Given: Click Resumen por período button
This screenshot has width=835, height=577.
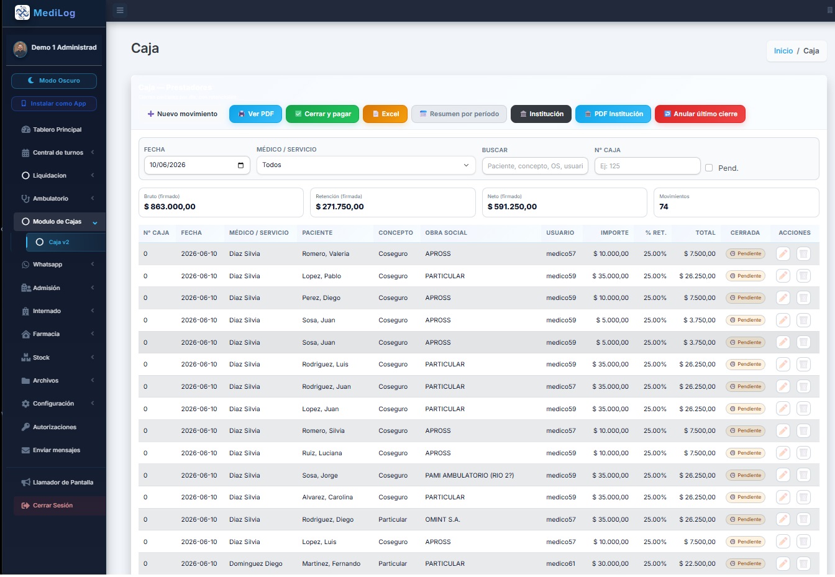Looking at the screenshot, I should pos(459,114).
